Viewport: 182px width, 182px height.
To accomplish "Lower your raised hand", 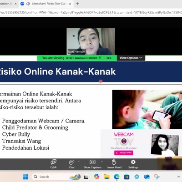I will click(114, 164).
